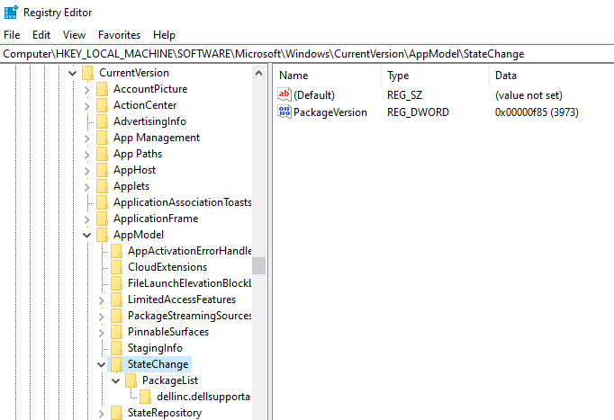614x420 pixels.
Task: Click the StagingInfo folder icon
Action: [117, 348]
